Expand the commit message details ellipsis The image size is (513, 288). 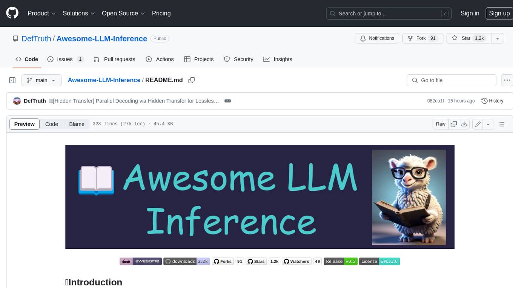point(227,101)
